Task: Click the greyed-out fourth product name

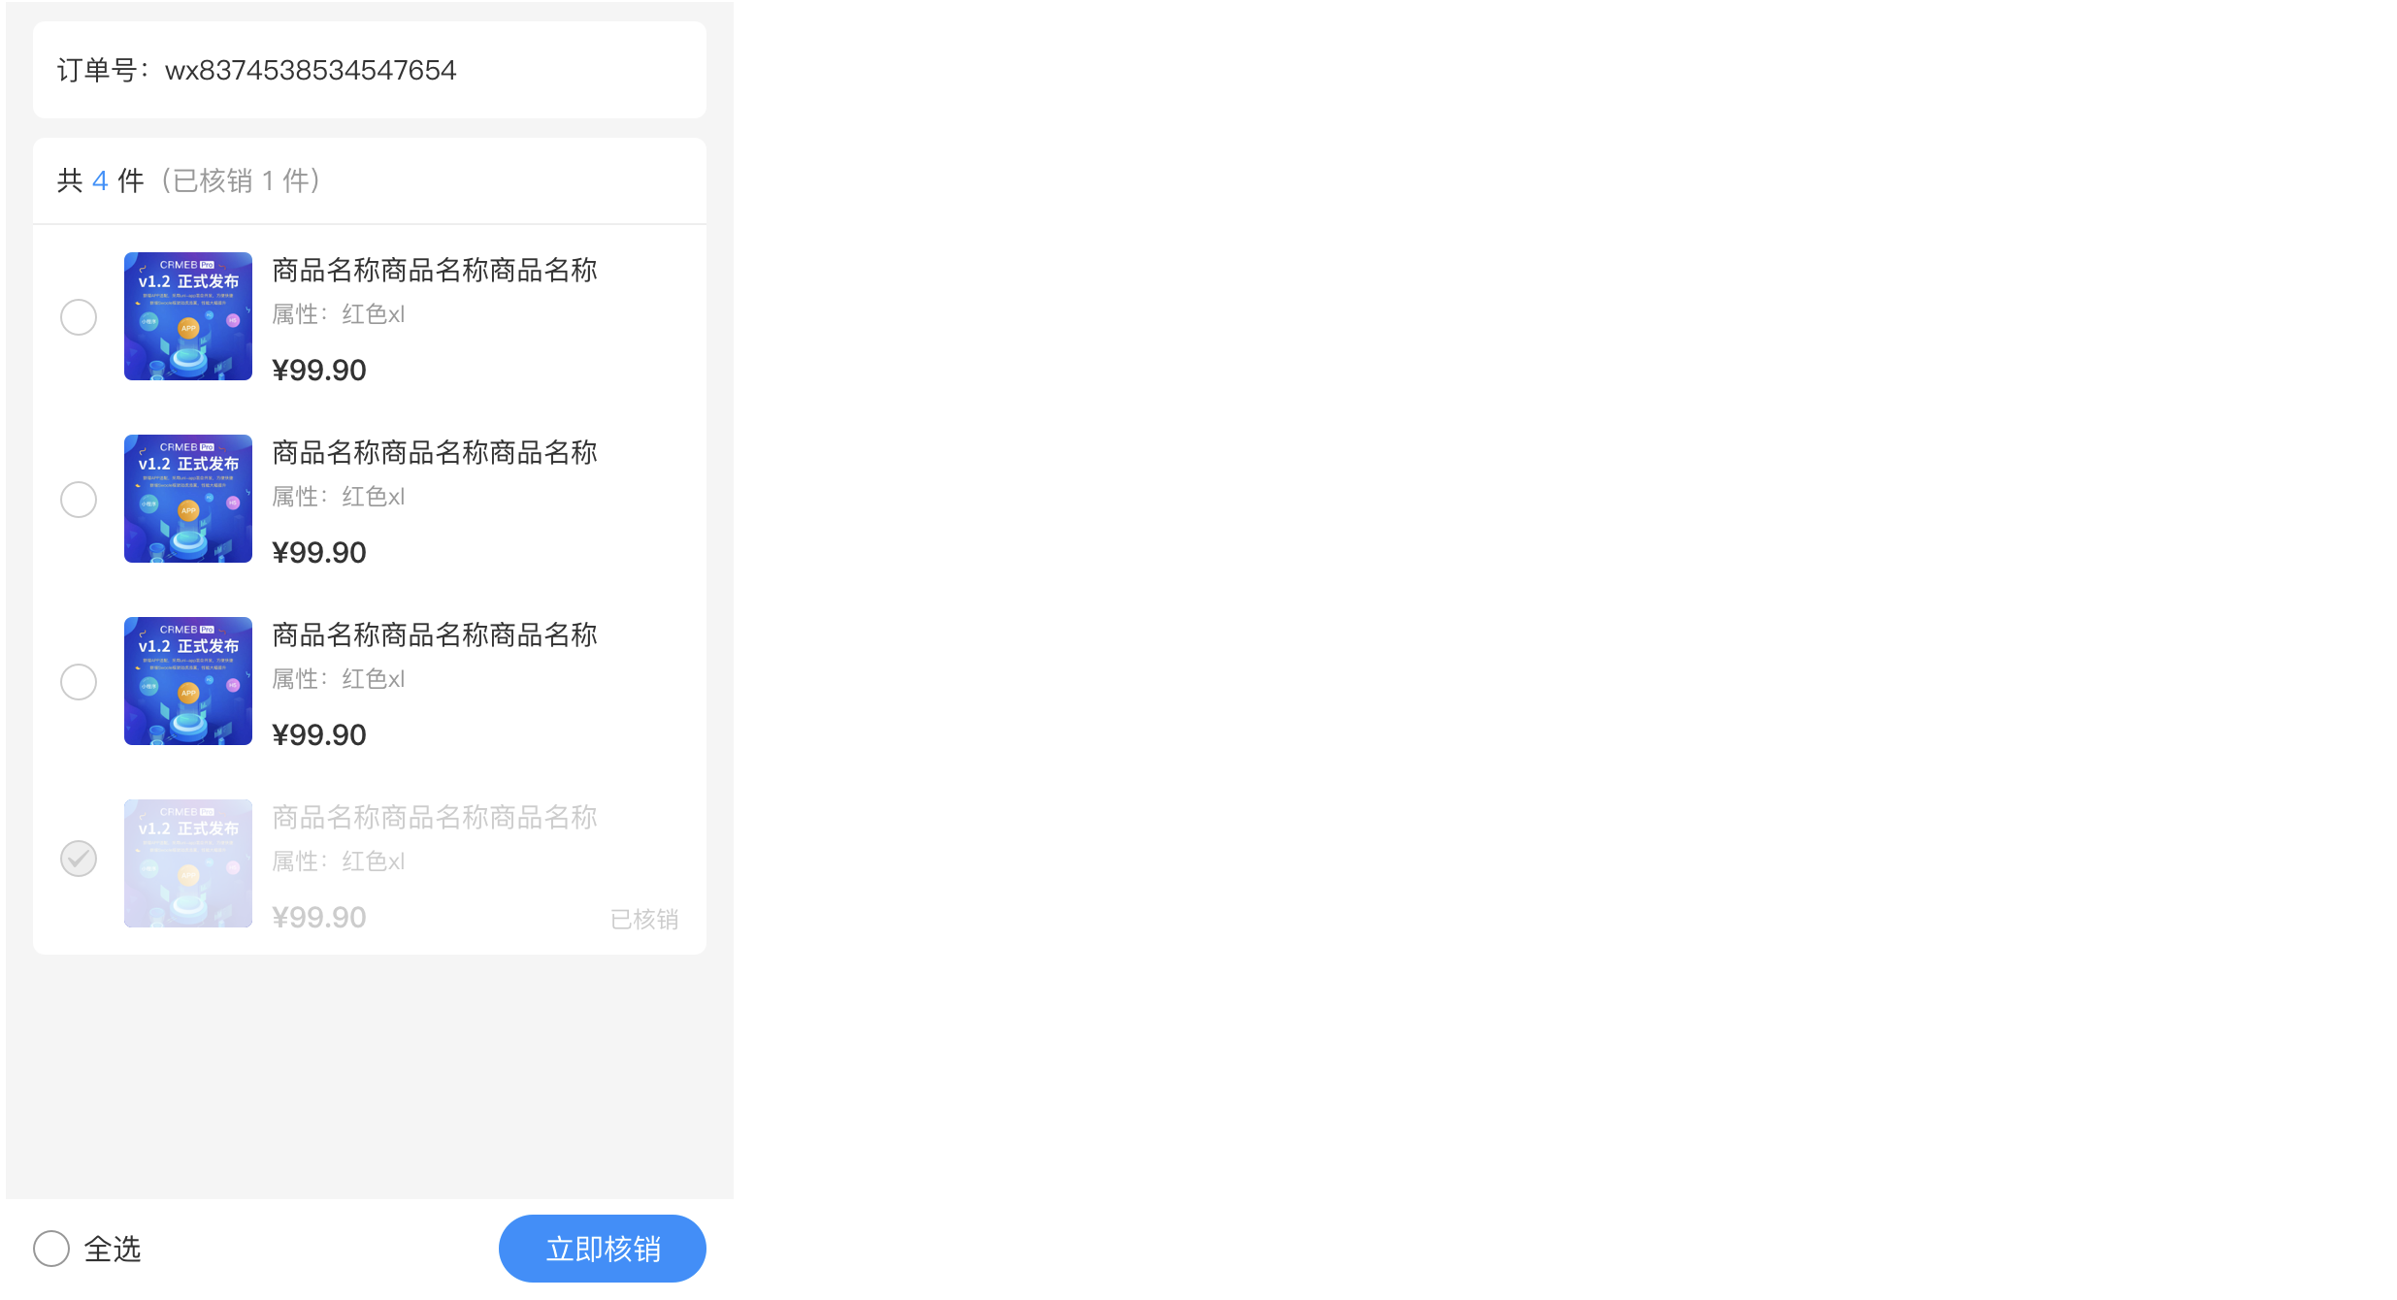Action: coord(435,818)
